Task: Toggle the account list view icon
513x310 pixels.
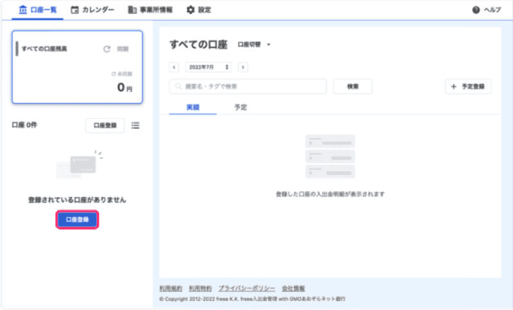Action: pos(135,125)
